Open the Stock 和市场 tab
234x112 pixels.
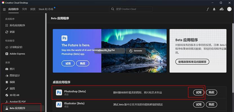[x=46, y=9]
